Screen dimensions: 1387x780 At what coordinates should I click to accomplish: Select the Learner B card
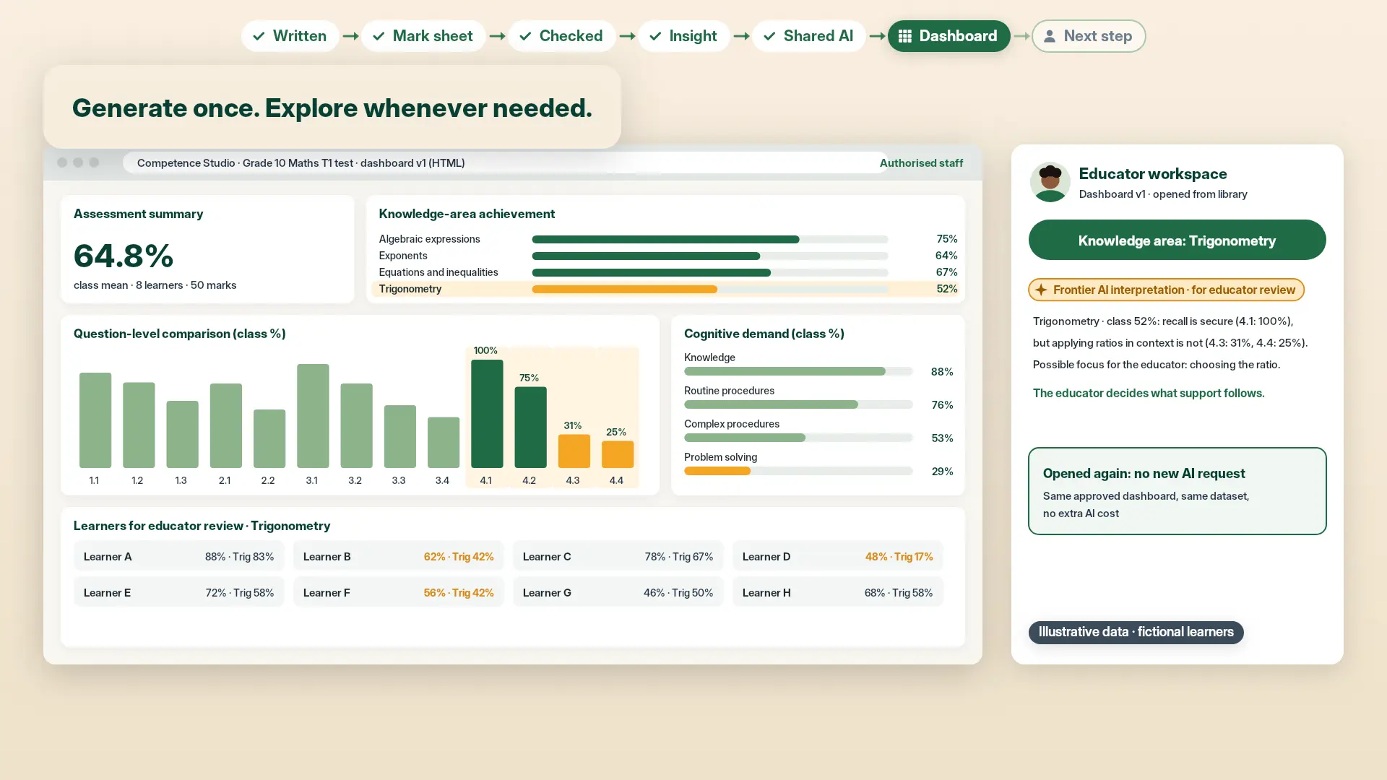399,557
